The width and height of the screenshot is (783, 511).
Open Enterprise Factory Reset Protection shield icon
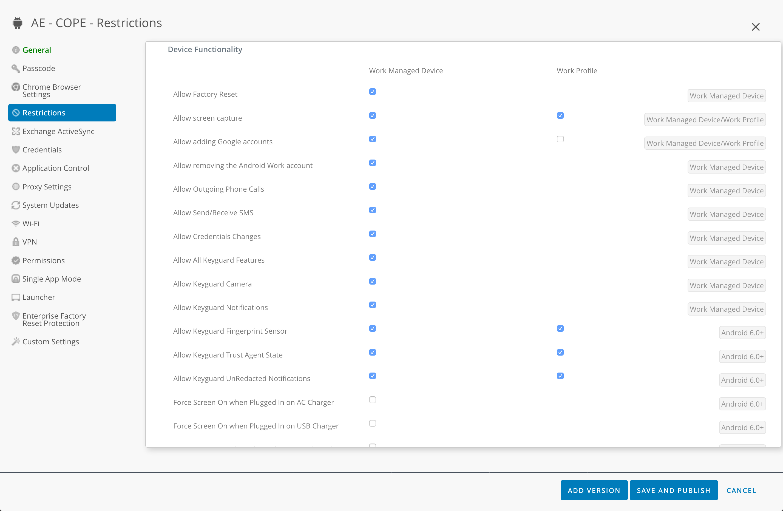15,316
